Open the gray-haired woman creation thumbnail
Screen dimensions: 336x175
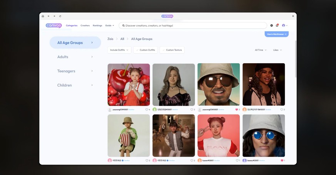174,84
